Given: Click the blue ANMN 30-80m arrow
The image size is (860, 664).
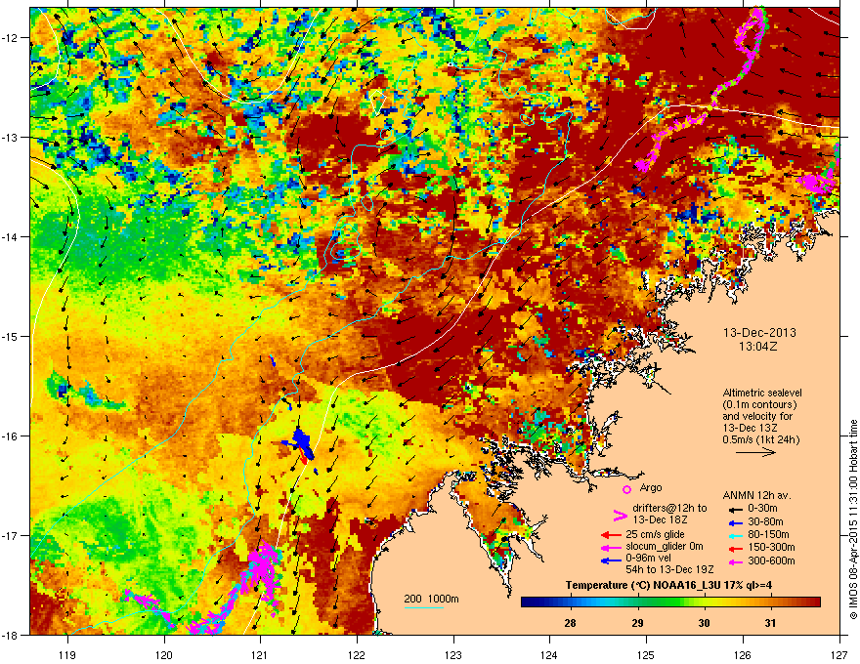Looking at the screenshot, I should tap(734, 522).
